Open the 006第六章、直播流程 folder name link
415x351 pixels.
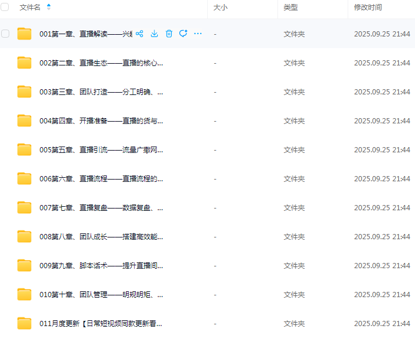[x=101, y=178]
